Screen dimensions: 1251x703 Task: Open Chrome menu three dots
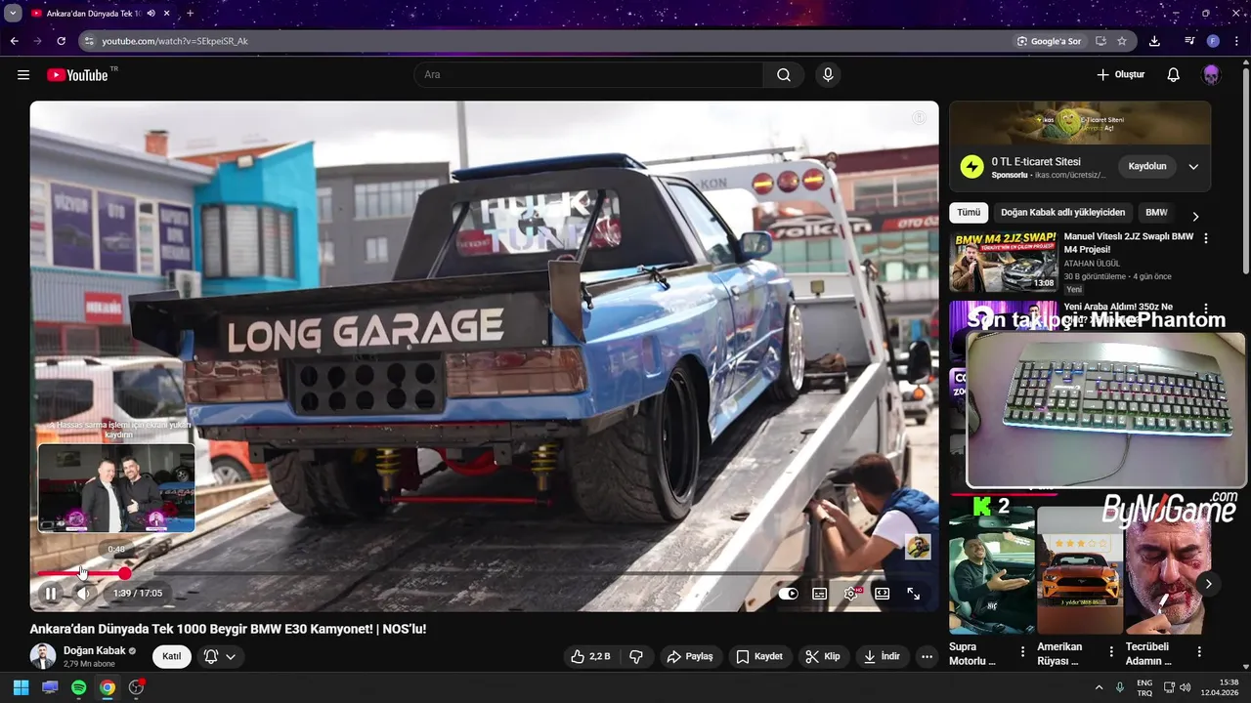pyautogui.click(x=1235, y=41)
